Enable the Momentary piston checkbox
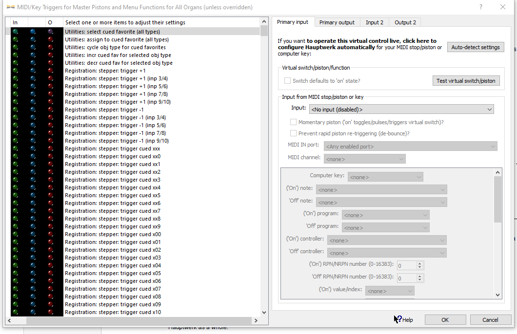The width and height of the screenshot is (517, 334). point(293,122)
